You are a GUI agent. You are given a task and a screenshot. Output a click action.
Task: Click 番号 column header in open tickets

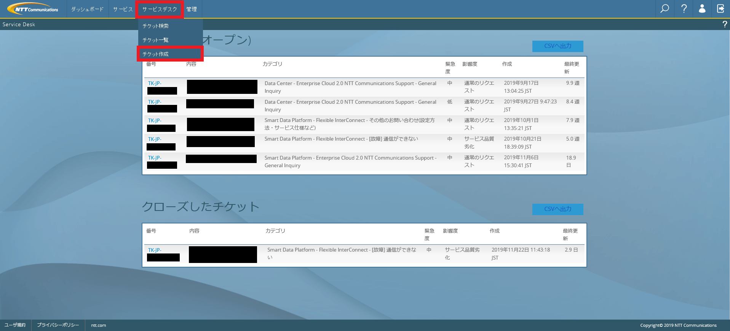tap(151, 64)
